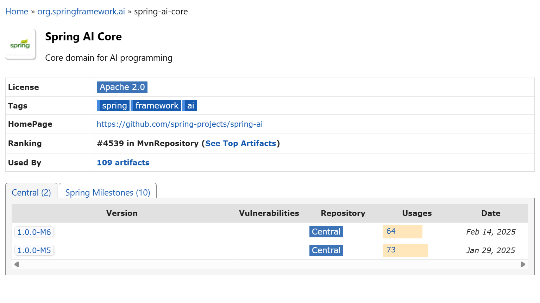
Task: Click the Spring logo thumbnail
Action: point(20,44)
